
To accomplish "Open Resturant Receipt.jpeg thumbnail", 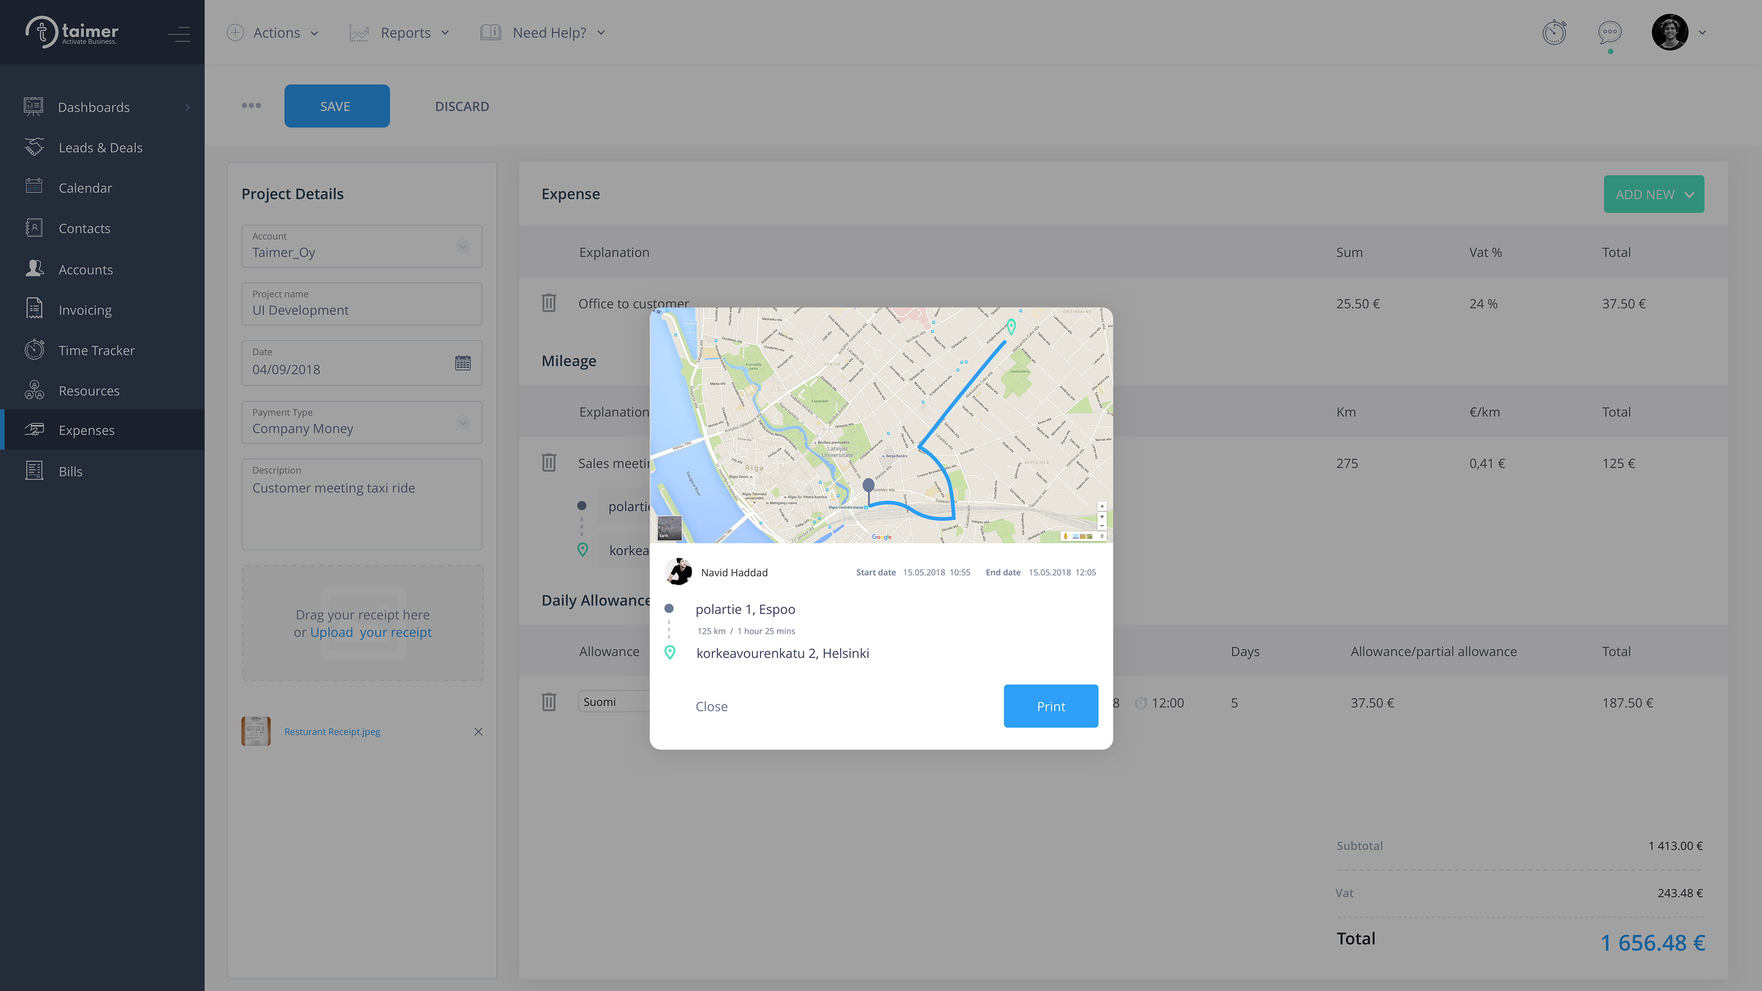I will pyautogui.click(x=256, y=731).
